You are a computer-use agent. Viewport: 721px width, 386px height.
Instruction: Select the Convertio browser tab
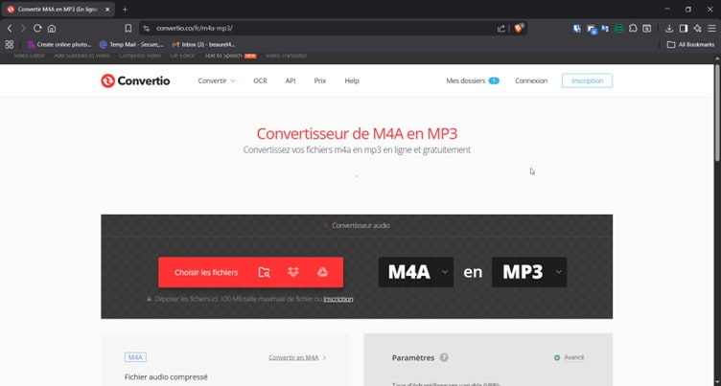(x=58, y=10)
